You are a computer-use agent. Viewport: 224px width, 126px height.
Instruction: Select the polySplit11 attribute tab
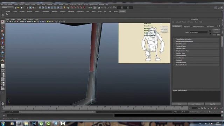tap(187, 26)
